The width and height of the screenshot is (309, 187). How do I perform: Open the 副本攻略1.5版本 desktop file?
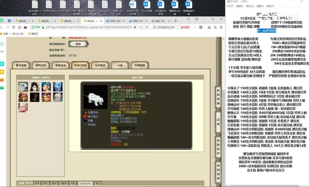click(35, 8)
